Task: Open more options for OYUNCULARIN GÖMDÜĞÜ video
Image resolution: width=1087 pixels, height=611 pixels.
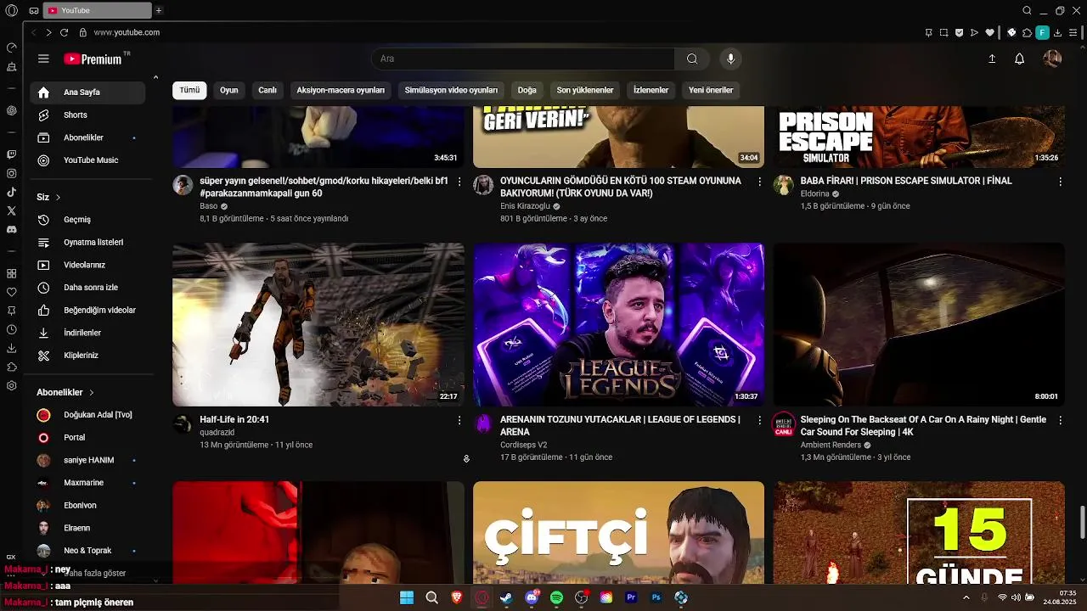Action: pos(760,182)
